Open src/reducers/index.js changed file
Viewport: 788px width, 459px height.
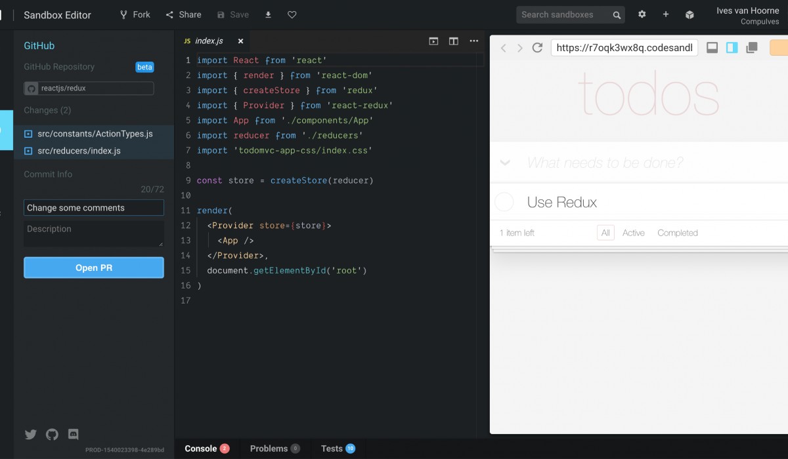click(94, 151)
